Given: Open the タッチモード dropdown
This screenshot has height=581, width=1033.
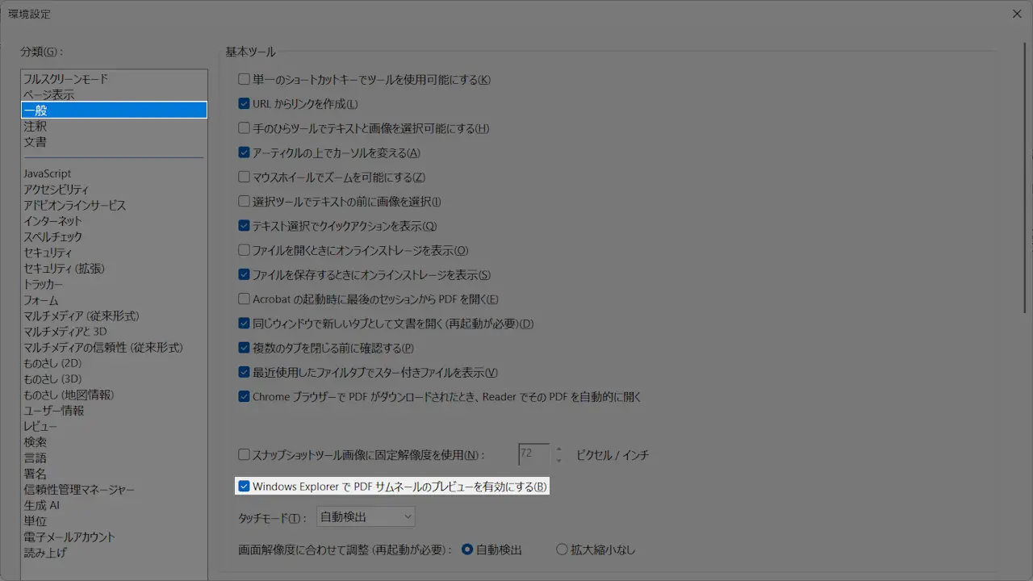Looking at the screenshot, I should click(x=366, y=516).
